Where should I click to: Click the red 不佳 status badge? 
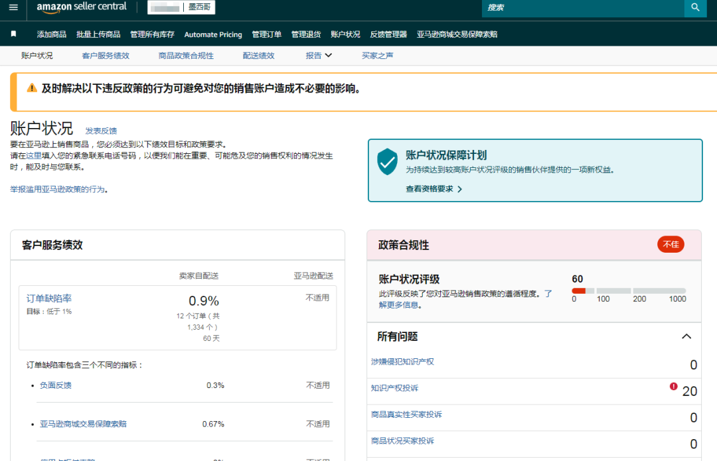click(671, 245)
